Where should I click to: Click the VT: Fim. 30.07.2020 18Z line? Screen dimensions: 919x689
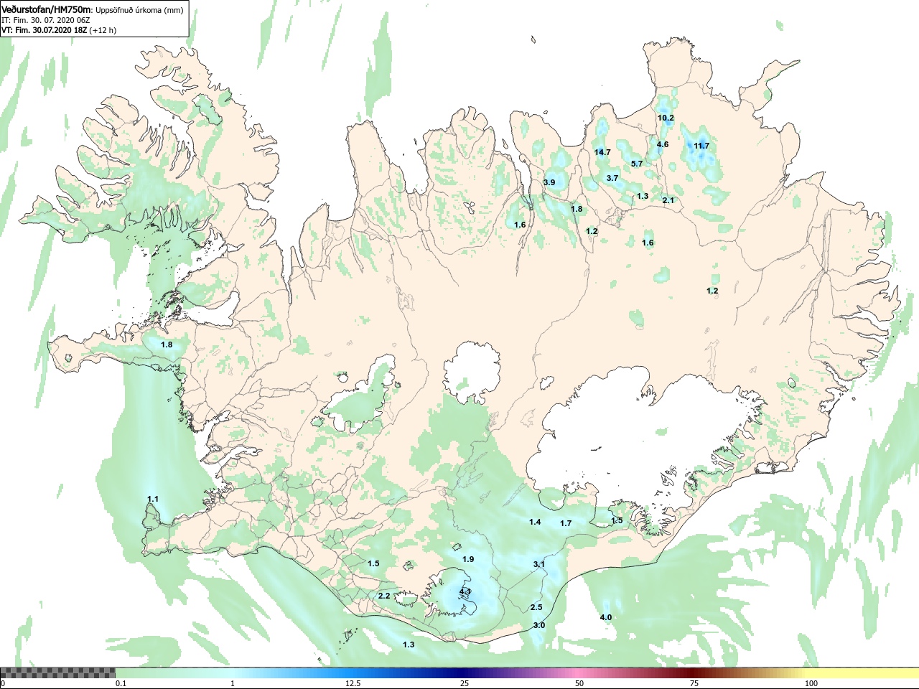coord(59,30)
